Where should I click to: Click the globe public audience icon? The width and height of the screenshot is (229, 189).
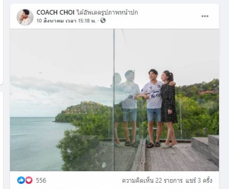103,20
